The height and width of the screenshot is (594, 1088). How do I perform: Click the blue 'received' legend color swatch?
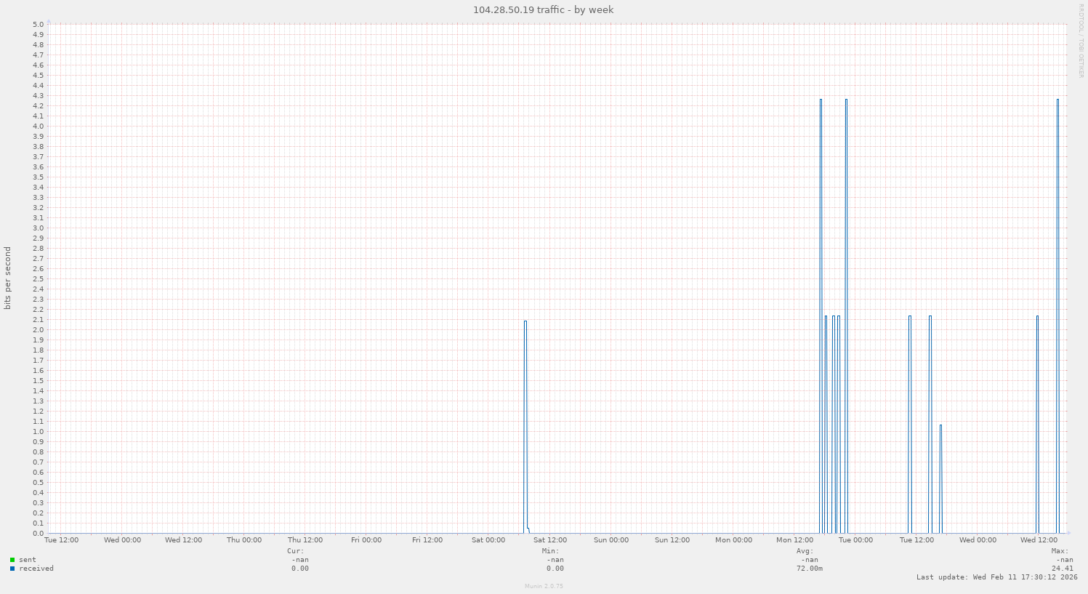12,569
